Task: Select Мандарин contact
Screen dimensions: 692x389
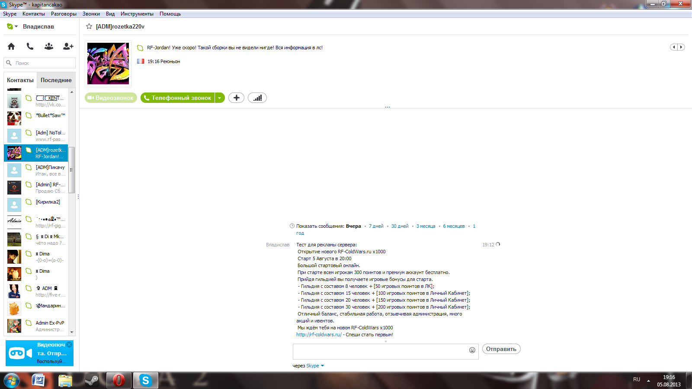Action: (x=36, y=309)
